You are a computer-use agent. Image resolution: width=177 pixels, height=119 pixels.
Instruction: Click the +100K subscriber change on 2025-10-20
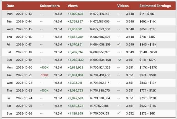(x=44, y=67)
